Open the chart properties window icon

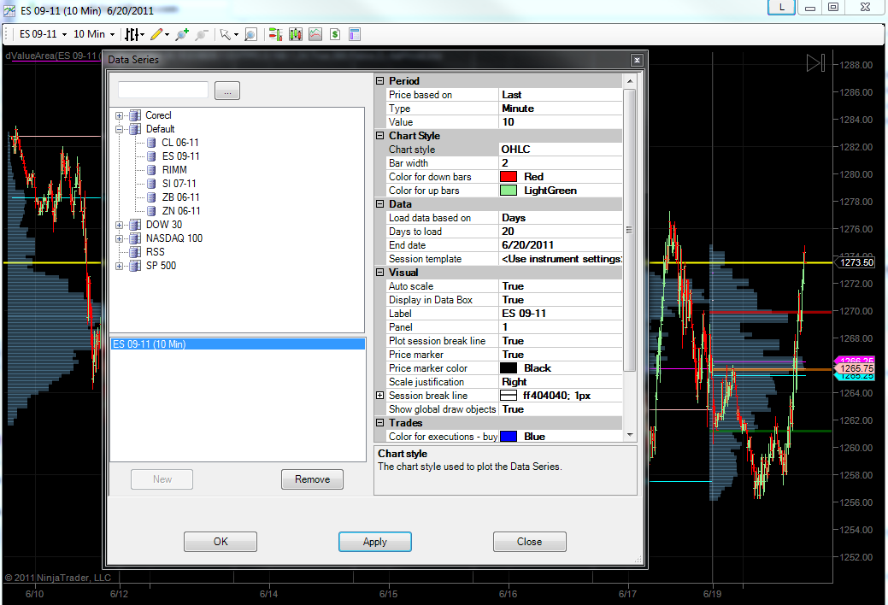(x=355, y=34)
